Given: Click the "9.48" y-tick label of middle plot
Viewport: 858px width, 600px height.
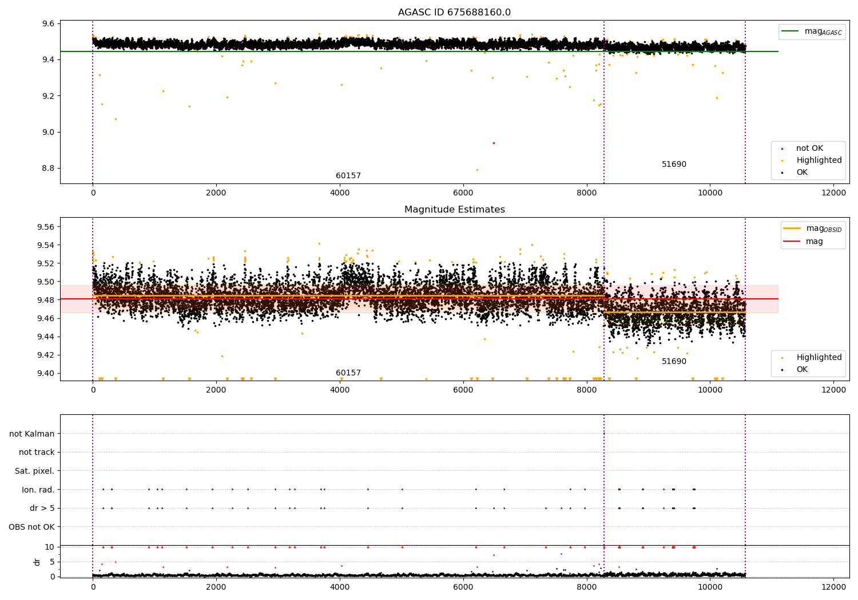Looking at the screenshot, I should pyautogui.click(x=46, y=301).
